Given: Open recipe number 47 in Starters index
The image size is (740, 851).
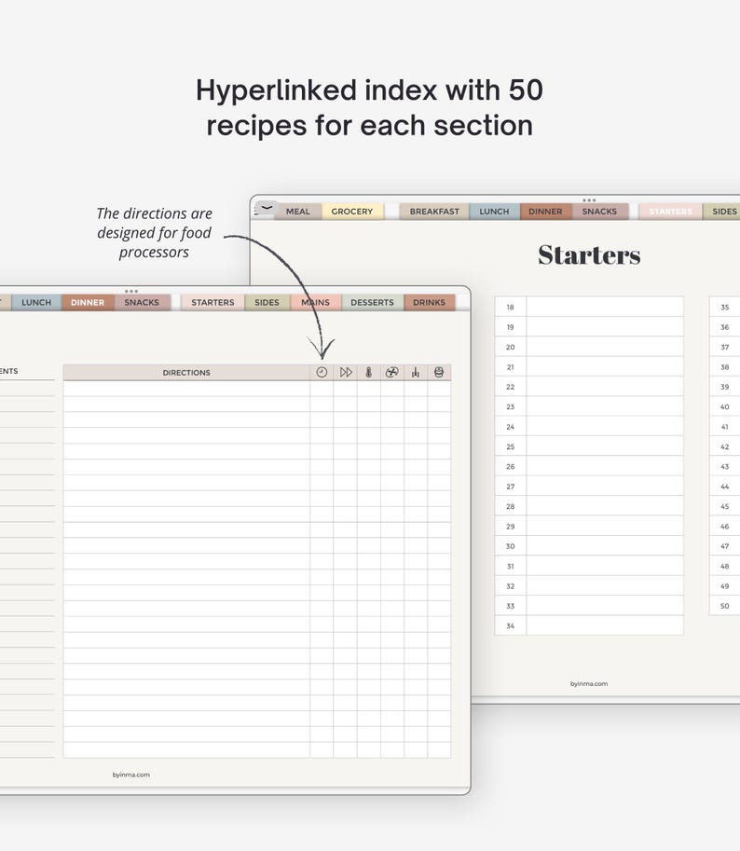Looking at the screenshot, I should point(725,546).
